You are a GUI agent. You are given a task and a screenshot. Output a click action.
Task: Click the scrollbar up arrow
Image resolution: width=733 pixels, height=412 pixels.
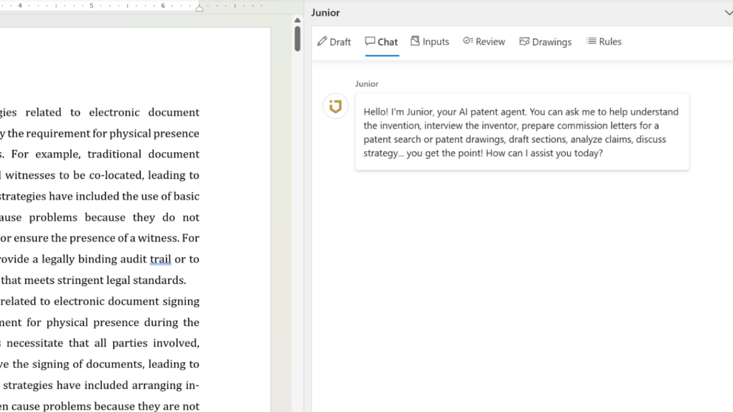(297, 20)
